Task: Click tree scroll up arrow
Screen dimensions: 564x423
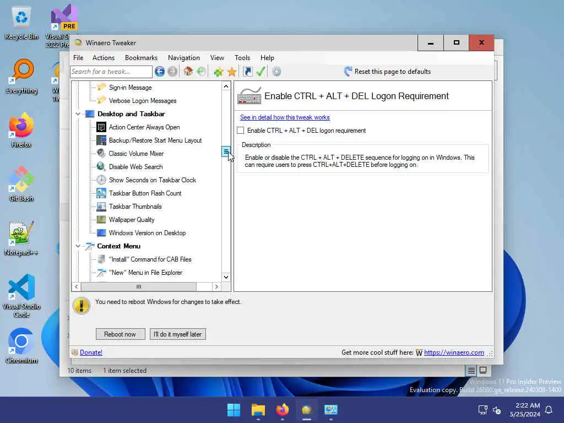Action: click(226, 86)
